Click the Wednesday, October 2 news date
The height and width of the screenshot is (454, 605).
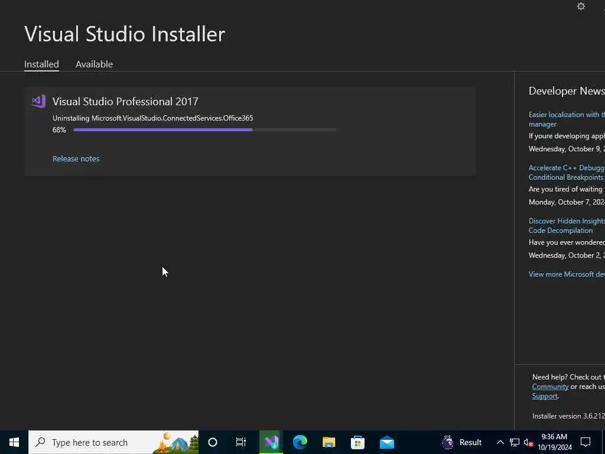[x=567, y=255]
